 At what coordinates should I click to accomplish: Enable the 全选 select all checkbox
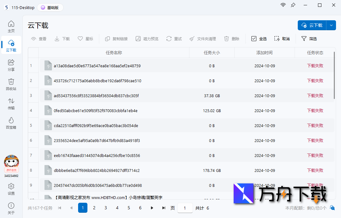tap(259, 39)
